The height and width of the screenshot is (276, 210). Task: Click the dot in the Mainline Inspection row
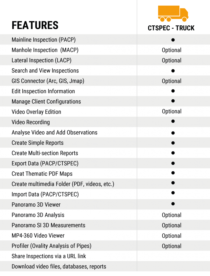coord(173,40)
